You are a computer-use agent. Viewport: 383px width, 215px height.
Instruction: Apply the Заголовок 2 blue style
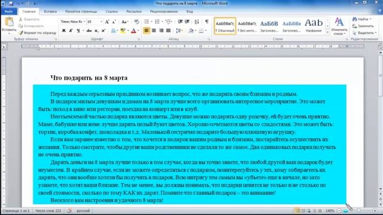(x=291, y=26)
